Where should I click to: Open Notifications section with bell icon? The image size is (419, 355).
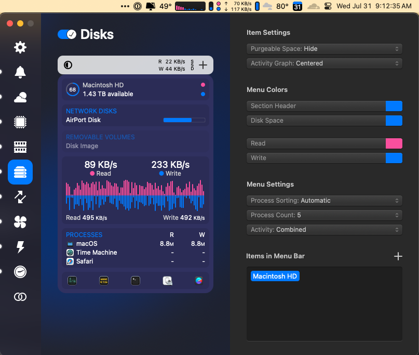(20, 72)
